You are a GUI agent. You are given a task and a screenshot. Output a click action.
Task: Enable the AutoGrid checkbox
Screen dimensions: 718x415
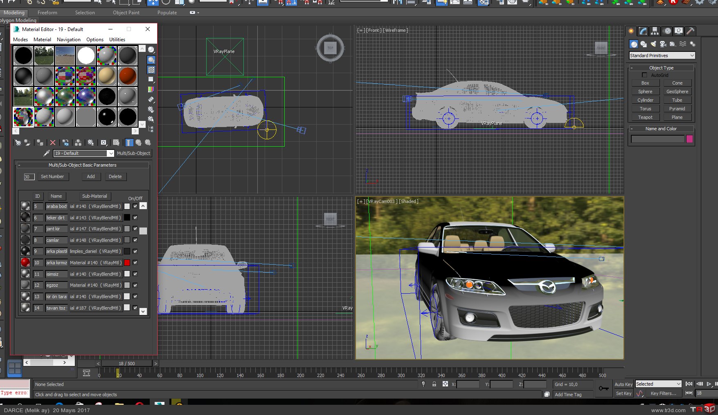[x=645, y=75]
